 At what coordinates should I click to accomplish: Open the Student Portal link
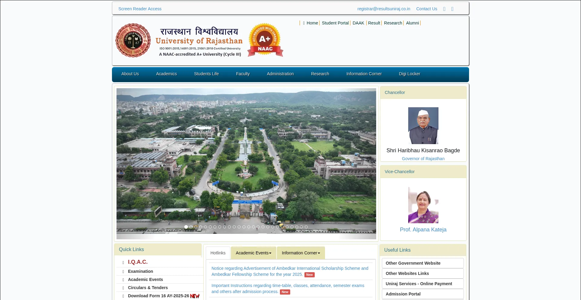335,23
